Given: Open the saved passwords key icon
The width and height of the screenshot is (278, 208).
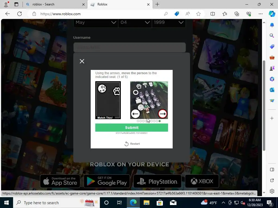Looking at the screenshot, I should pyautogui.click(x=166, y=14).
